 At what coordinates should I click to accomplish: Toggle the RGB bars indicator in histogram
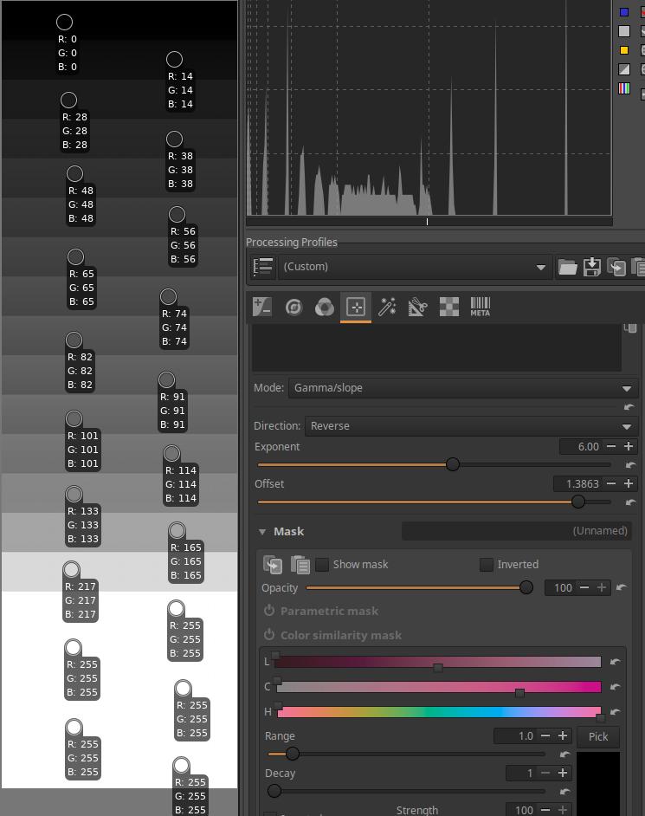tap(624, 88)
